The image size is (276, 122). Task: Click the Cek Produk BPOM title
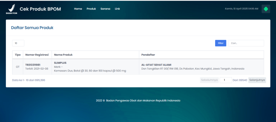(x=40, y=9)
